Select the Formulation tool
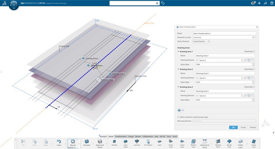 (x=148, y=142)
